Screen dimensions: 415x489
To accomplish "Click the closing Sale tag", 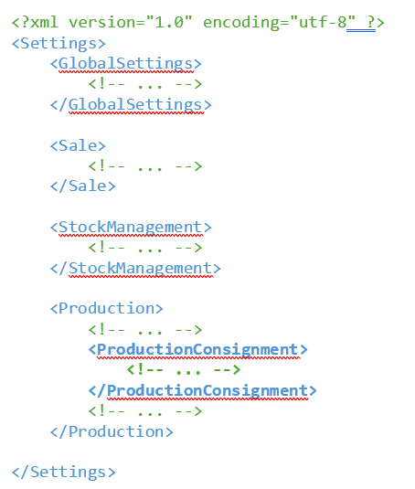I will coord(83,186).
